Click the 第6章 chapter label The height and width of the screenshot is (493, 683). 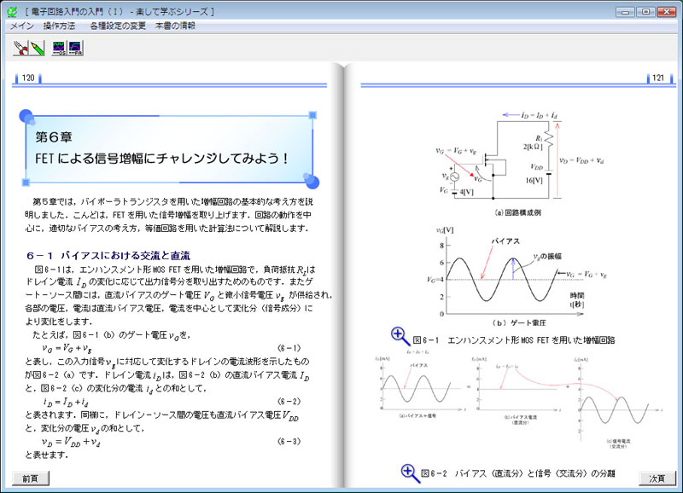tap(54, 137)
